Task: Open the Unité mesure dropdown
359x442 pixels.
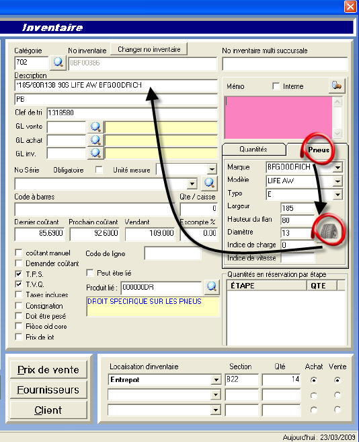Action: [212, 169]
